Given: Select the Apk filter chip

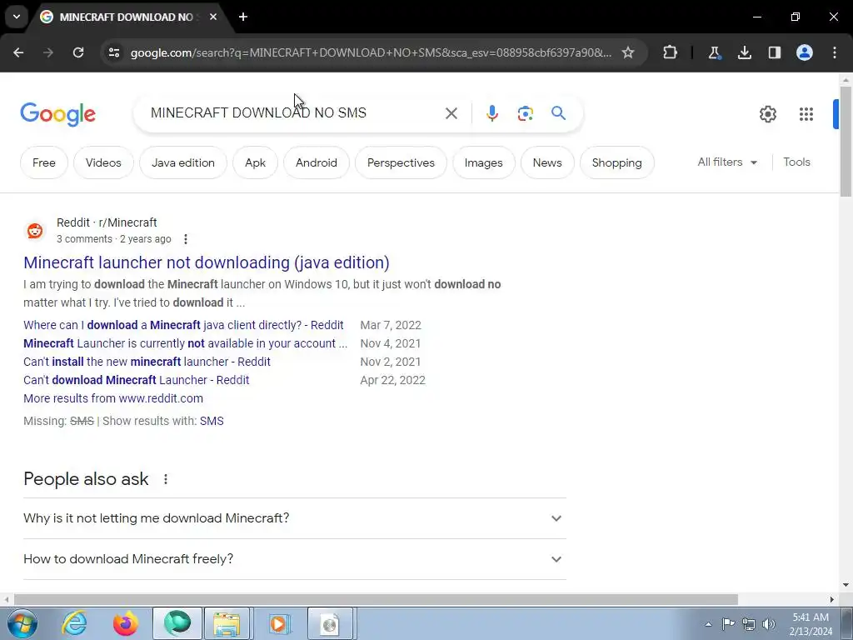Looking at the screenshot, I should click(255, 162).
